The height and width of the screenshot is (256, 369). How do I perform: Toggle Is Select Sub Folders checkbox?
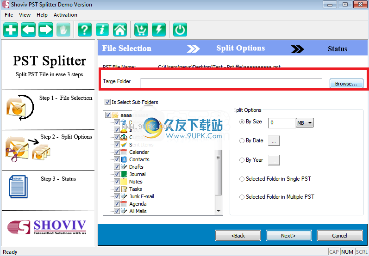(x=107, y=102)
